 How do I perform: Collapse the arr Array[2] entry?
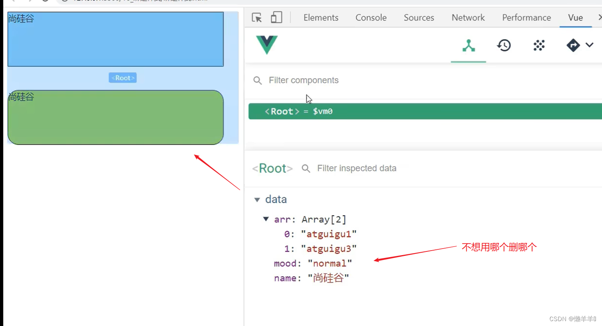click(x=266, y=219)
